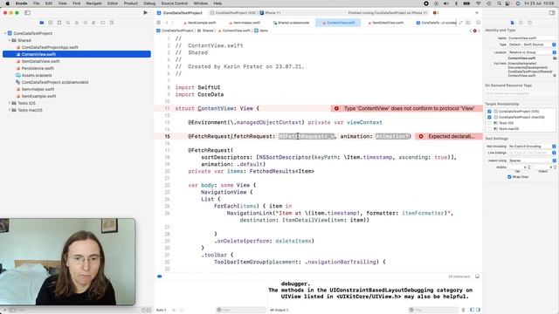The width and height of the screenshot is (559, 314).
Task: Open the Symbol navigator icon
Action: [59, 23]
